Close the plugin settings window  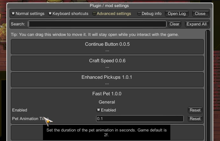(200, 14)
